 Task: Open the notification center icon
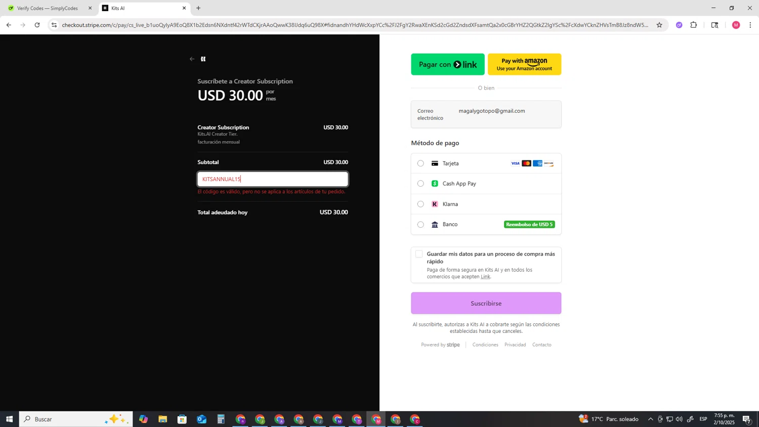[x=747, y=419]
